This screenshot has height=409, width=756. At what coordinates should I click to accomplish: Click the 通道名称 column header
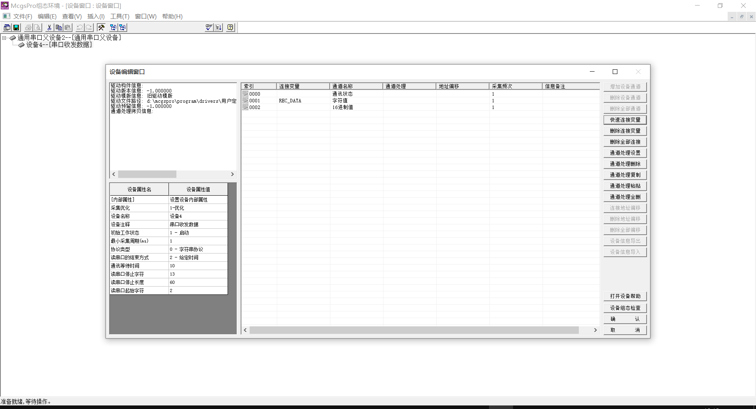pyautogui.click(x=356, y=86)
